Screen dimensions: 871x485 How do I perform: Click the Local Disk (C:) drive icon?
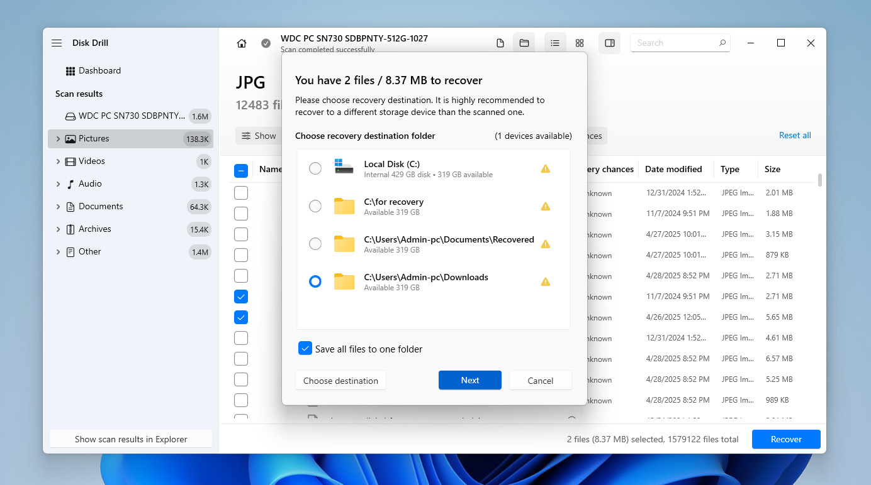point(344,166)
